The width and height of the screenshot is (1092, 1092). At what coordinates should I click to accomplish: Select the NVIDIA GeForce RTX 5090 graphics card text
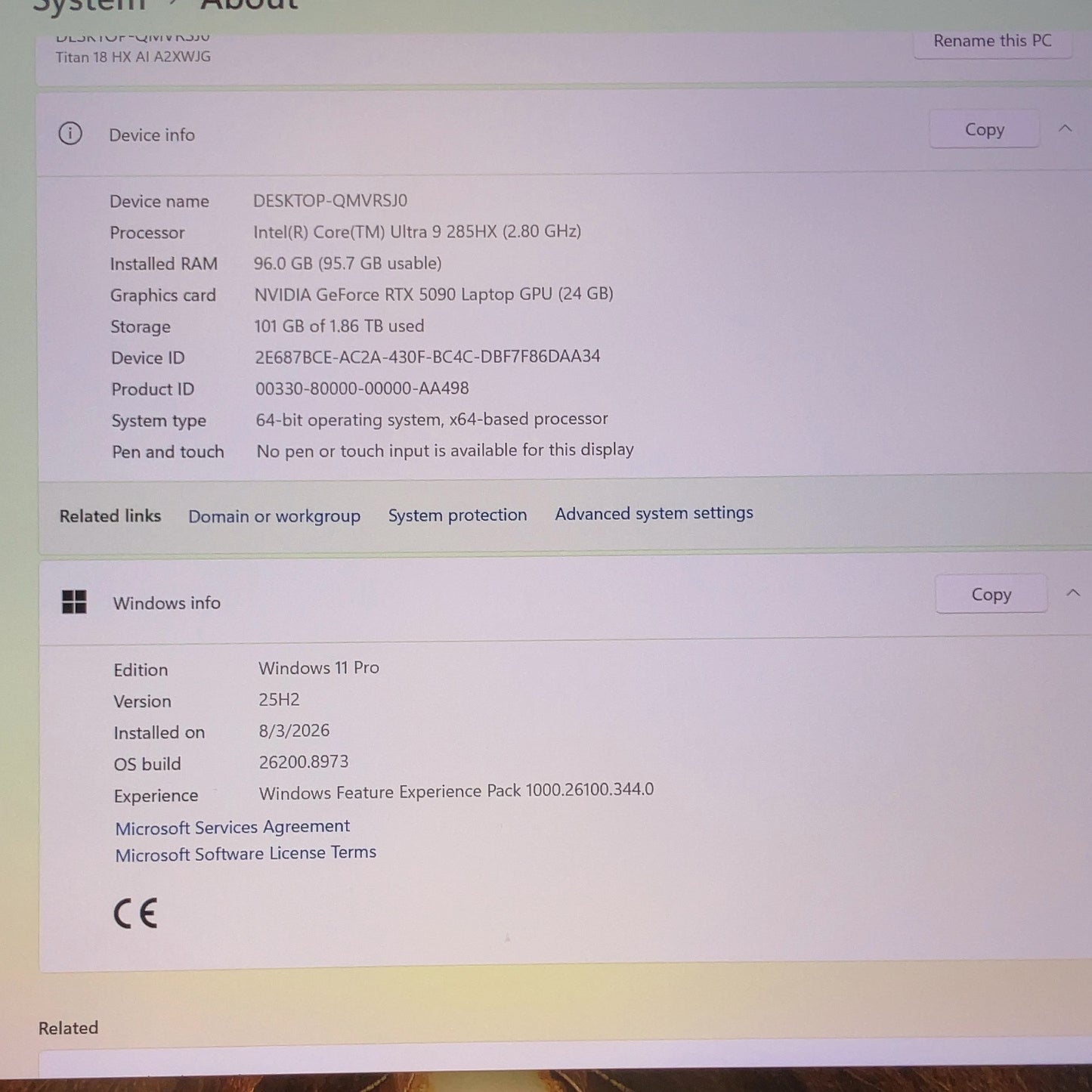434,294
